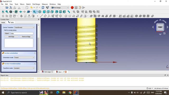Open the Draw Style dropdown arrow
169x95 pixels.
pos(13,12)
